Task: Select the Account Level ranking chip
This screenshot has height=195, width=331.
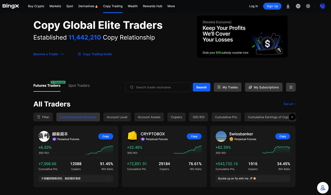Action: 117,117
